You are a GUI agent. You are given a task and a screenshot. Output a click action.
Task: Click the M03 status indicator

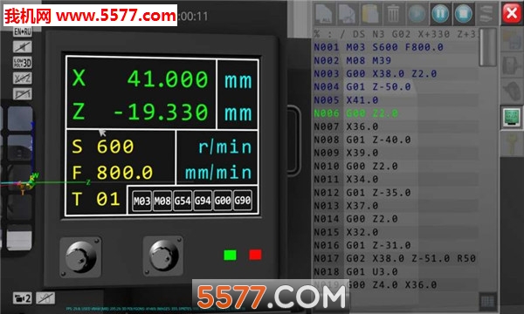point(142,201)
